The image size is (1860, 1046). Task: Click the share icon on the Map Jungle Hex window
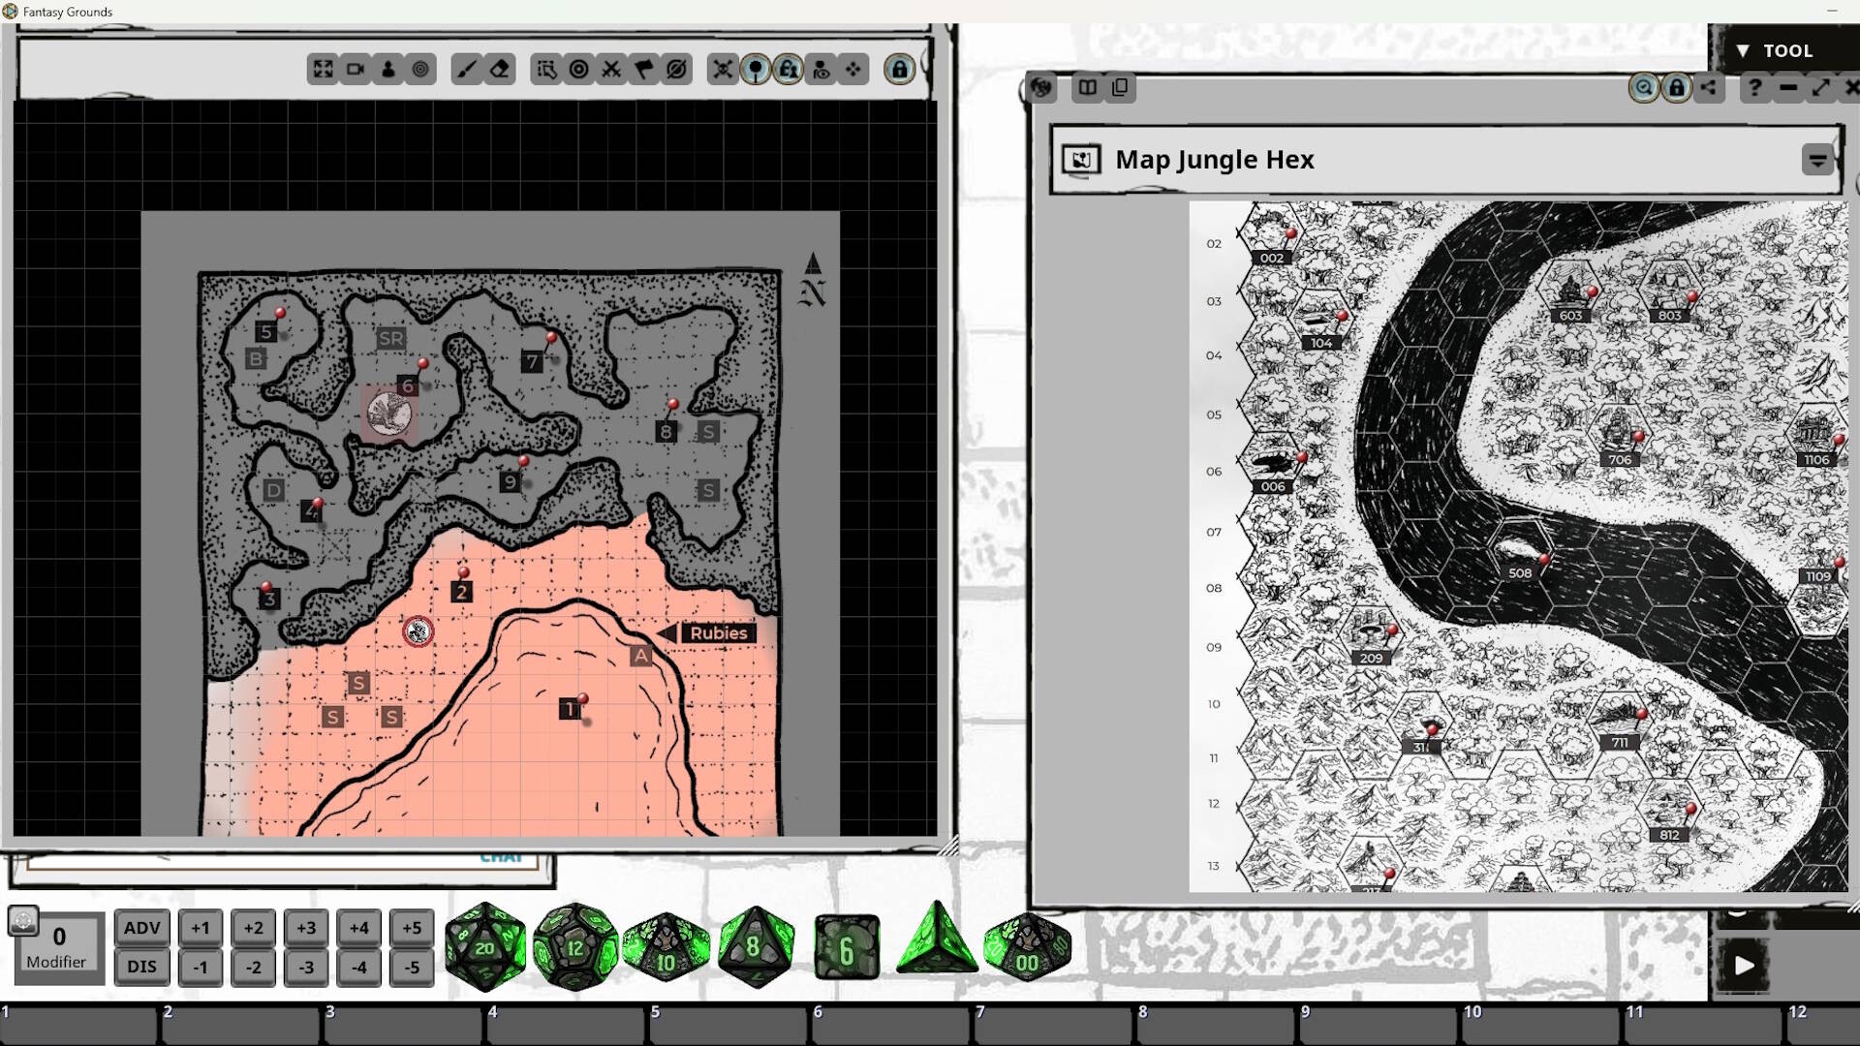1708,88
